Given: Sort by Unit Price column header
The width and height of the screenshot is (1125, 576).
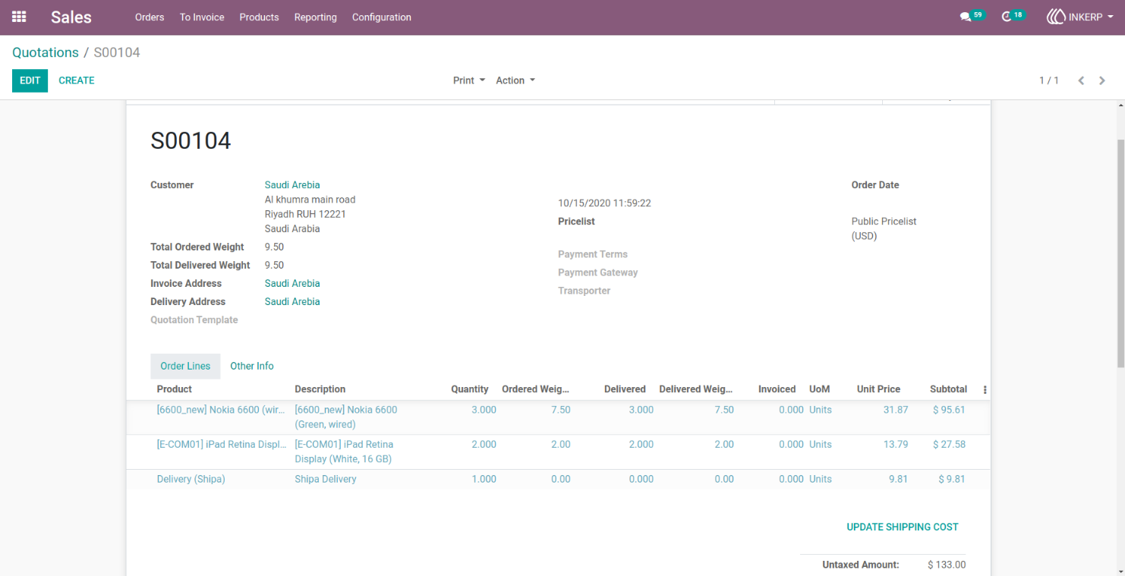Looking at the screenshot, I should [x=878, y=389].
